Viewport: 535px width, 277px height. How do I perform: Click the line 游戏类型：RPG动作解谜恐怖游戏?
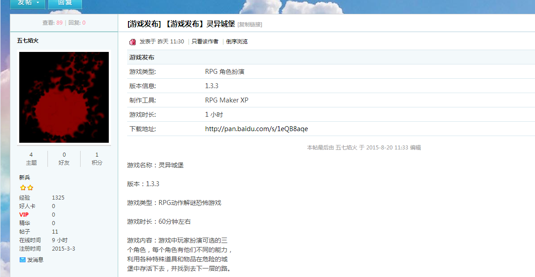[174, 203]
